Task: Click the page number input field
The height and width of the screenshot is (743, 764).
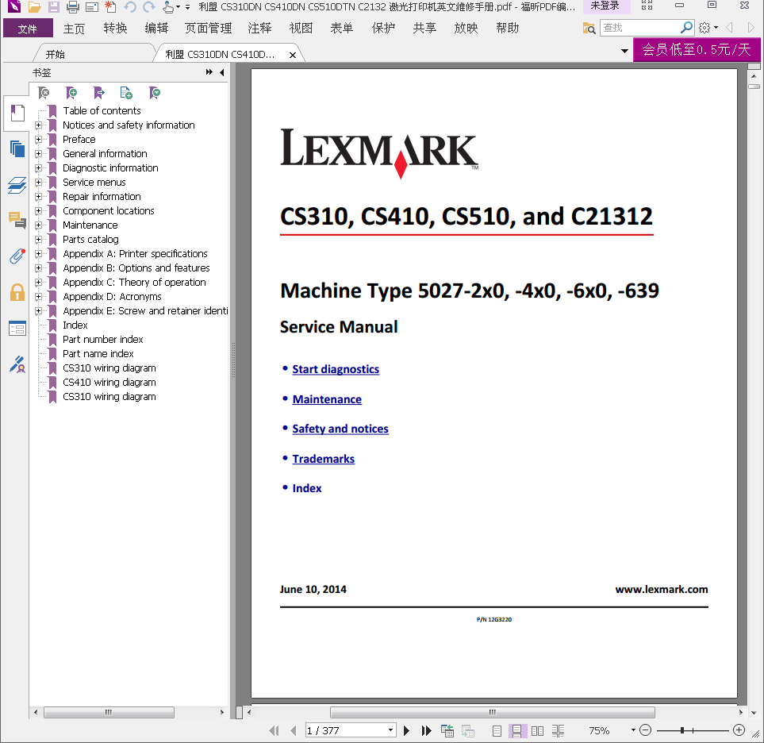Action: click(x=346, y=730)
